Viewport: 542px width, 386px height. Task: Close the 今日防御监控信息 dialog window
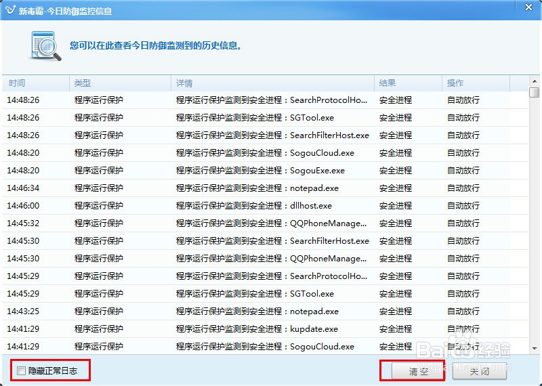tap(528, 7)
